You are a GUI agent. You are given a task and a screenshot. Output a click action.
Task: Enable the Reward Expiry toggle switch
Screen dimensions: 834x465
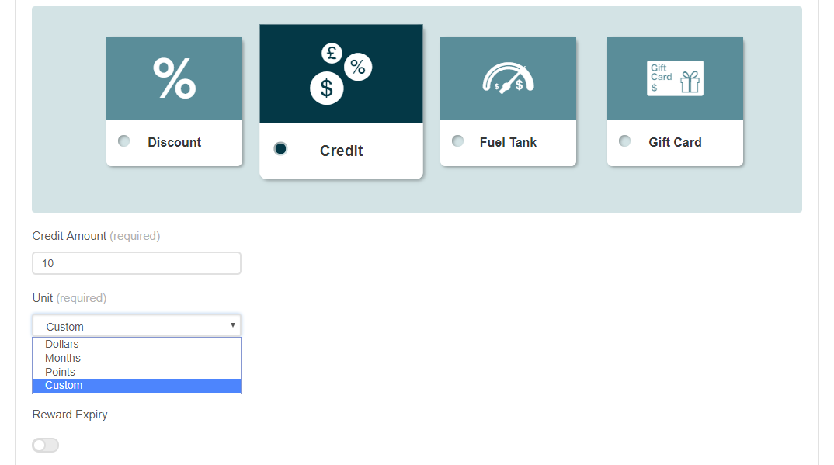(46, 445)
